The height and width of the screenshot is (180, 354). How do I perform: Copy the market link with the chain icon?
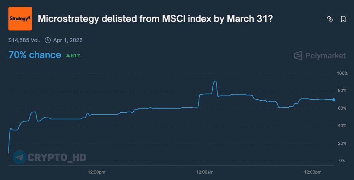click(x=330, y=19)
